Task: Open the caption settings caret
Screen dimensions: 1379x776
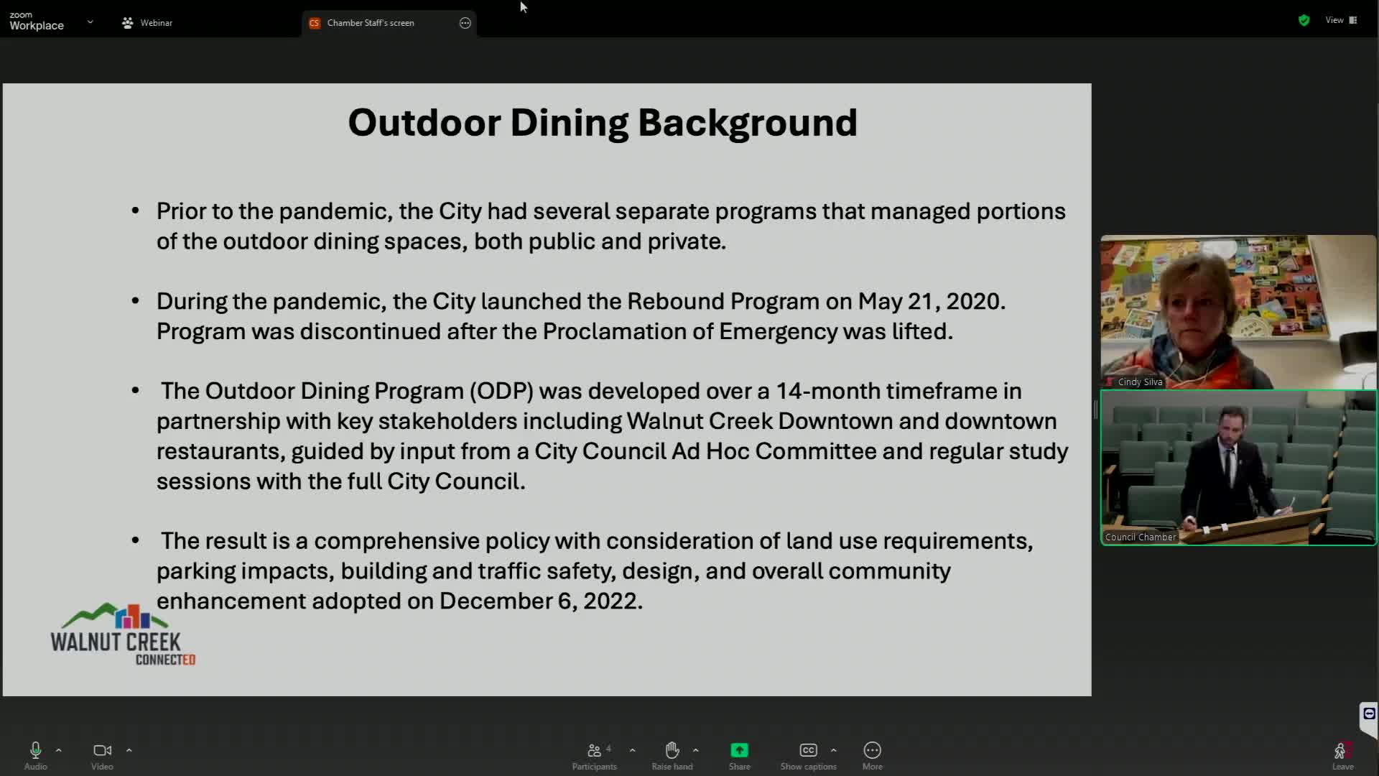Action: [x=833, y=750]
